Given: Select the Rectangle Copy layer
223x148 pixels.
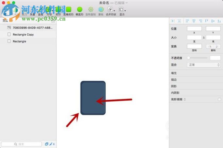Looking at the screenshot, I should pos(28,34).
